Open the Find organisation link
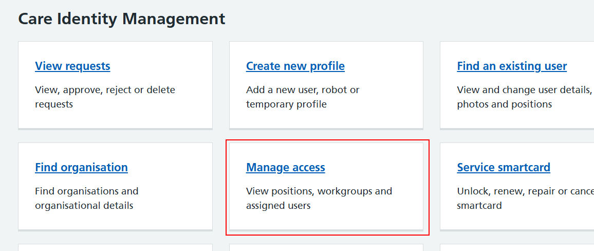The width and height of the screenshot is (594, 251). pyautogui.click(x=81, y=168)
